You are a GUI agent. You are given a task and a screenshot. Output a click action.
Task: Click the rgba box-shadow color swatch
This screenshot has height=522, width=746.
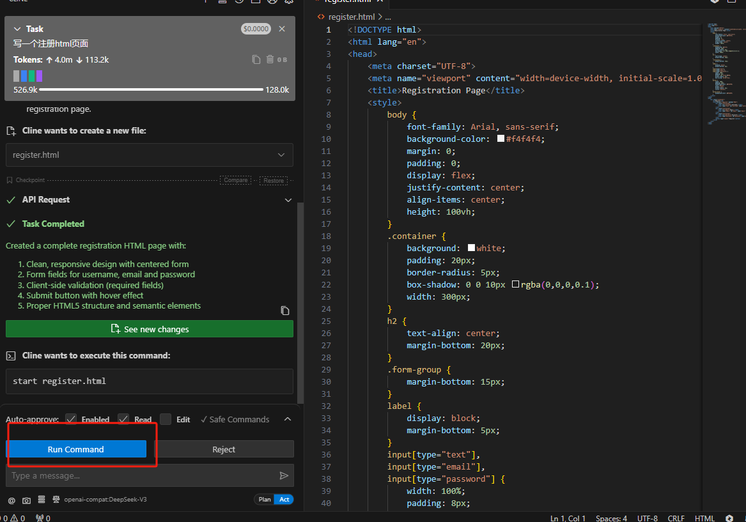tap(515, 284)
